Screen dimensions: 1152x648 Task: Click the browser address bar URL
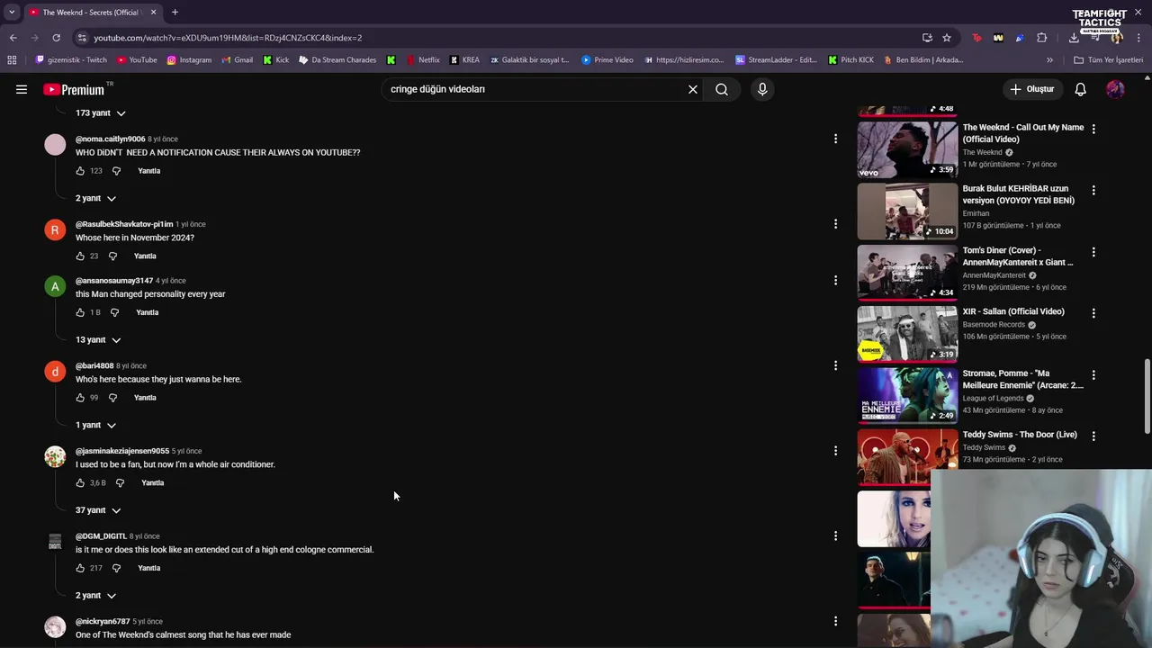228,38
